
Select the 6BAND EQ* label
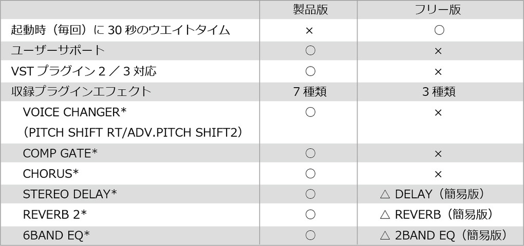coord(56,235)
